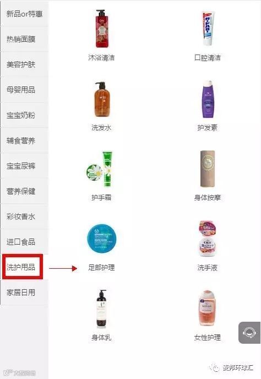
Task: Select the 身体乳 black pump bottle
Action: coord(101,308)
